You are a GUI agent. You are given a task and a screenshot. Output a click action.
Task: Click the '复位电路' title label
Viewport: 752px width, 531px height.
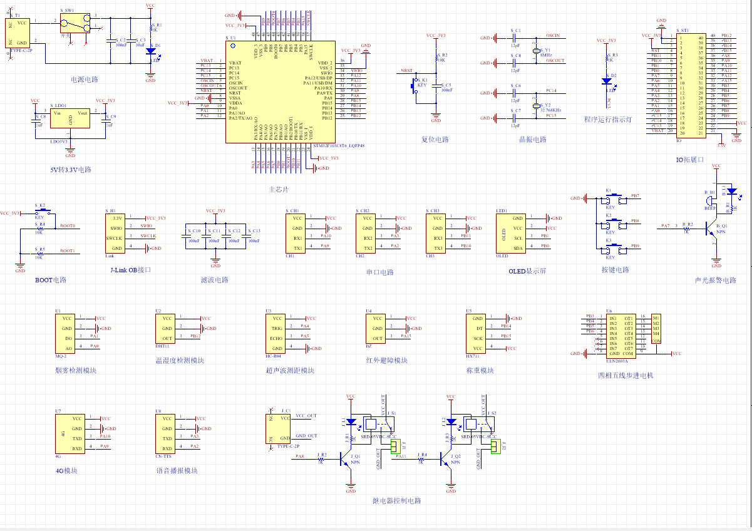coord(435,140)
